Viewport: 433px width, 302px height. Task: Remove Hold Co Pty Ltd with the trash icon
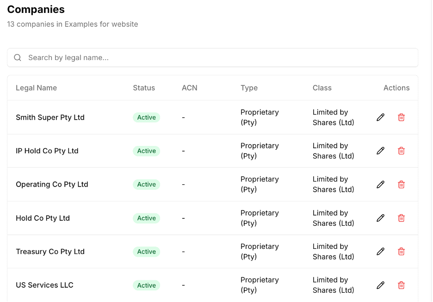[401, 217]
